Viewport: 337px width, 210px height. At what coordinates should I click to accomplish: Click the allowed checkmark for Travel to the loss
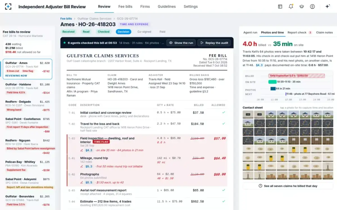224,123
